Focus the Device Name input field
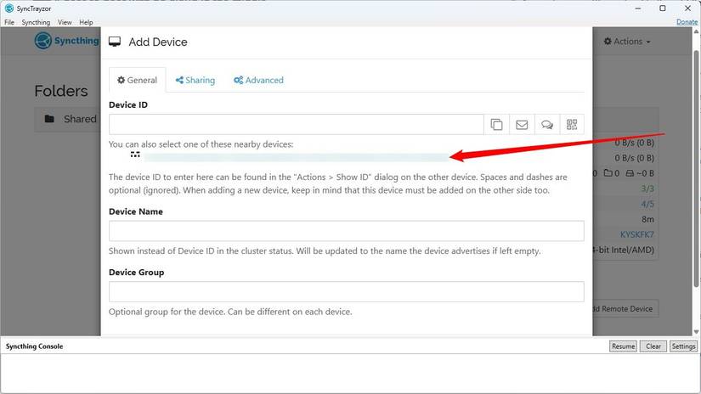The width and height of the screenshot is (701, 394). pos(347,231)
